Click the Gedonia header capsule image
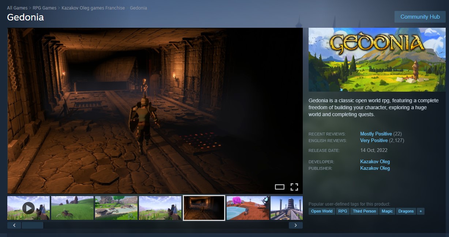Viewport: 449px width, 237px height. coord(377,60)
